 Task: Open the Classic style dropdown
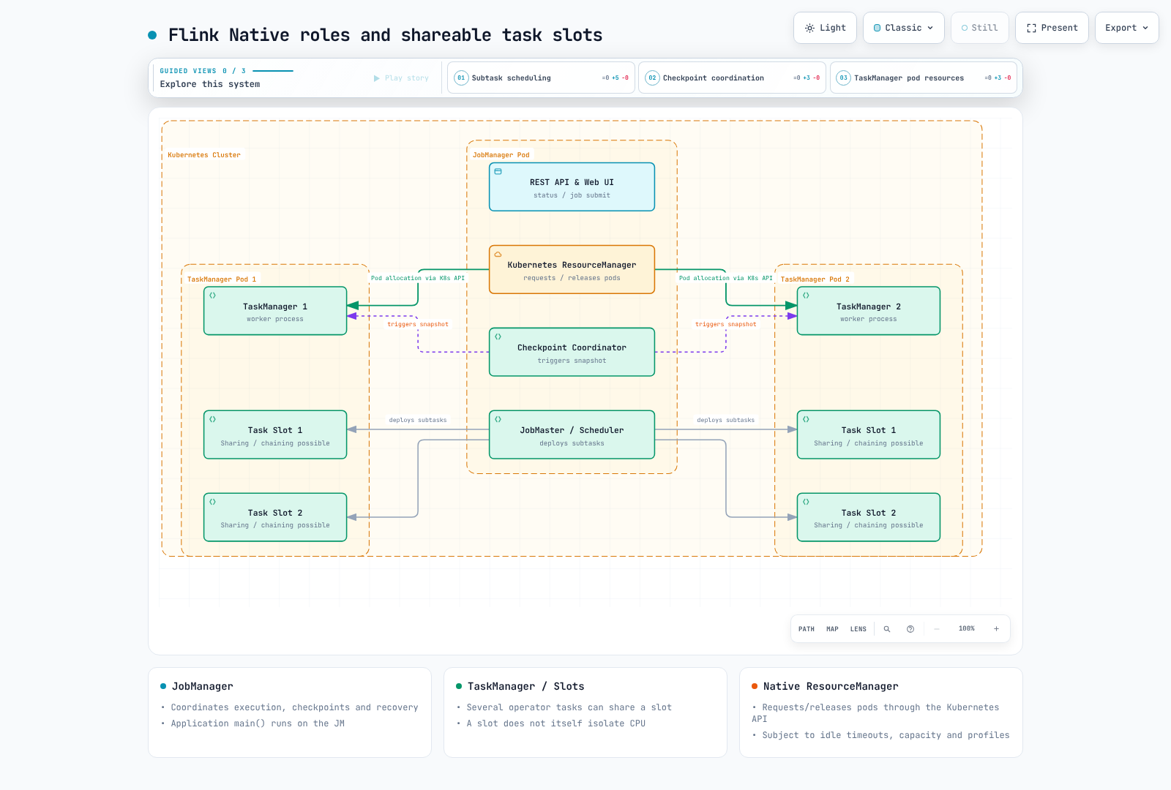pyautogui.click(x=904, y=28)
